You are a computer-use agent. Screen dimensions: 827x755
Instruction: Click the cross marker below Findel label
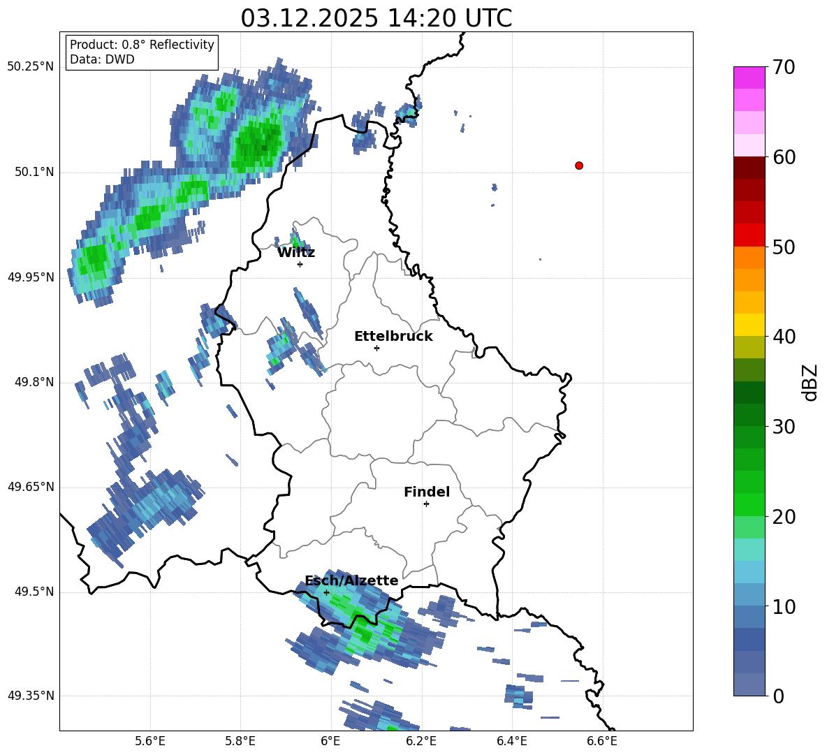426,504
